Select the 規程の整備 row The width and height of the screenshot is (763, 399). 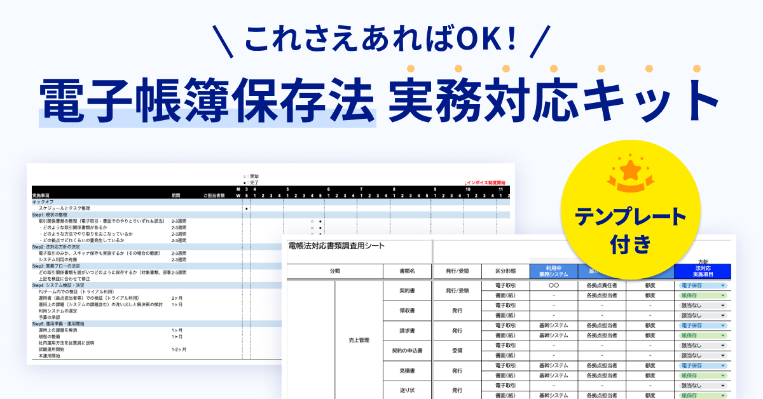pos(157,337)
